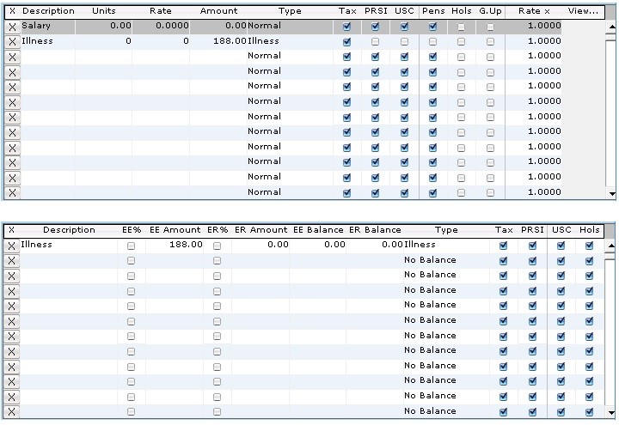Click the View... column header
Viewport: 619px width, 425px height.
[584, 11]
